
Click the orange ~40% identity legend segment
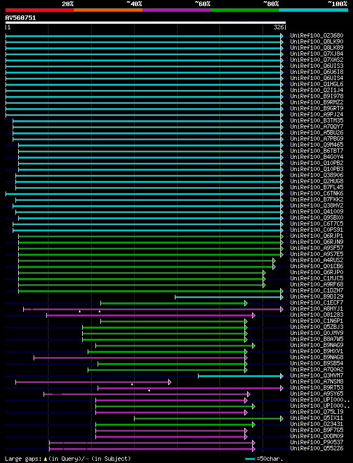[x=108, y=10]
